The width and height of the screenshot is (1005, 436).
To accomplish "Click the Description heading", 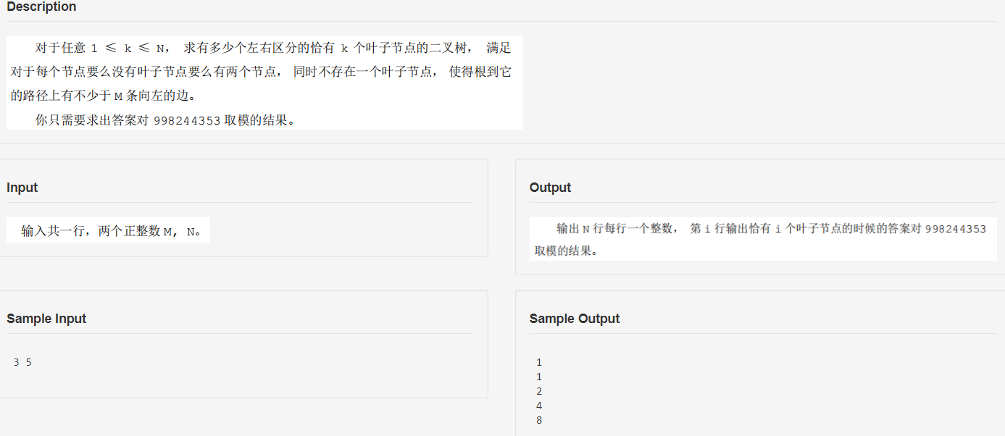I will click(41, 7).
